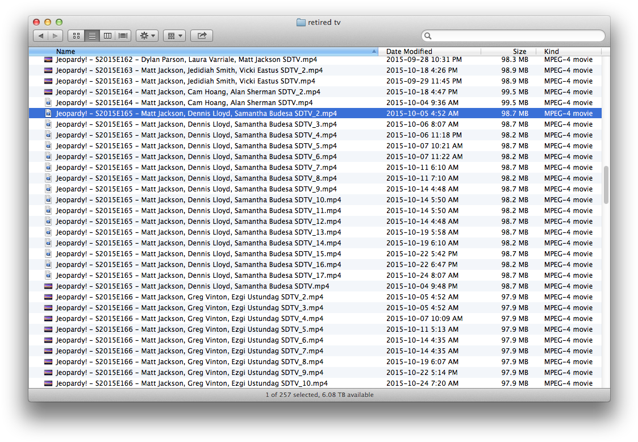This screenshot has width=638, height=442.
Task: Switch to Cover Flow view
Action: (123, 36)
